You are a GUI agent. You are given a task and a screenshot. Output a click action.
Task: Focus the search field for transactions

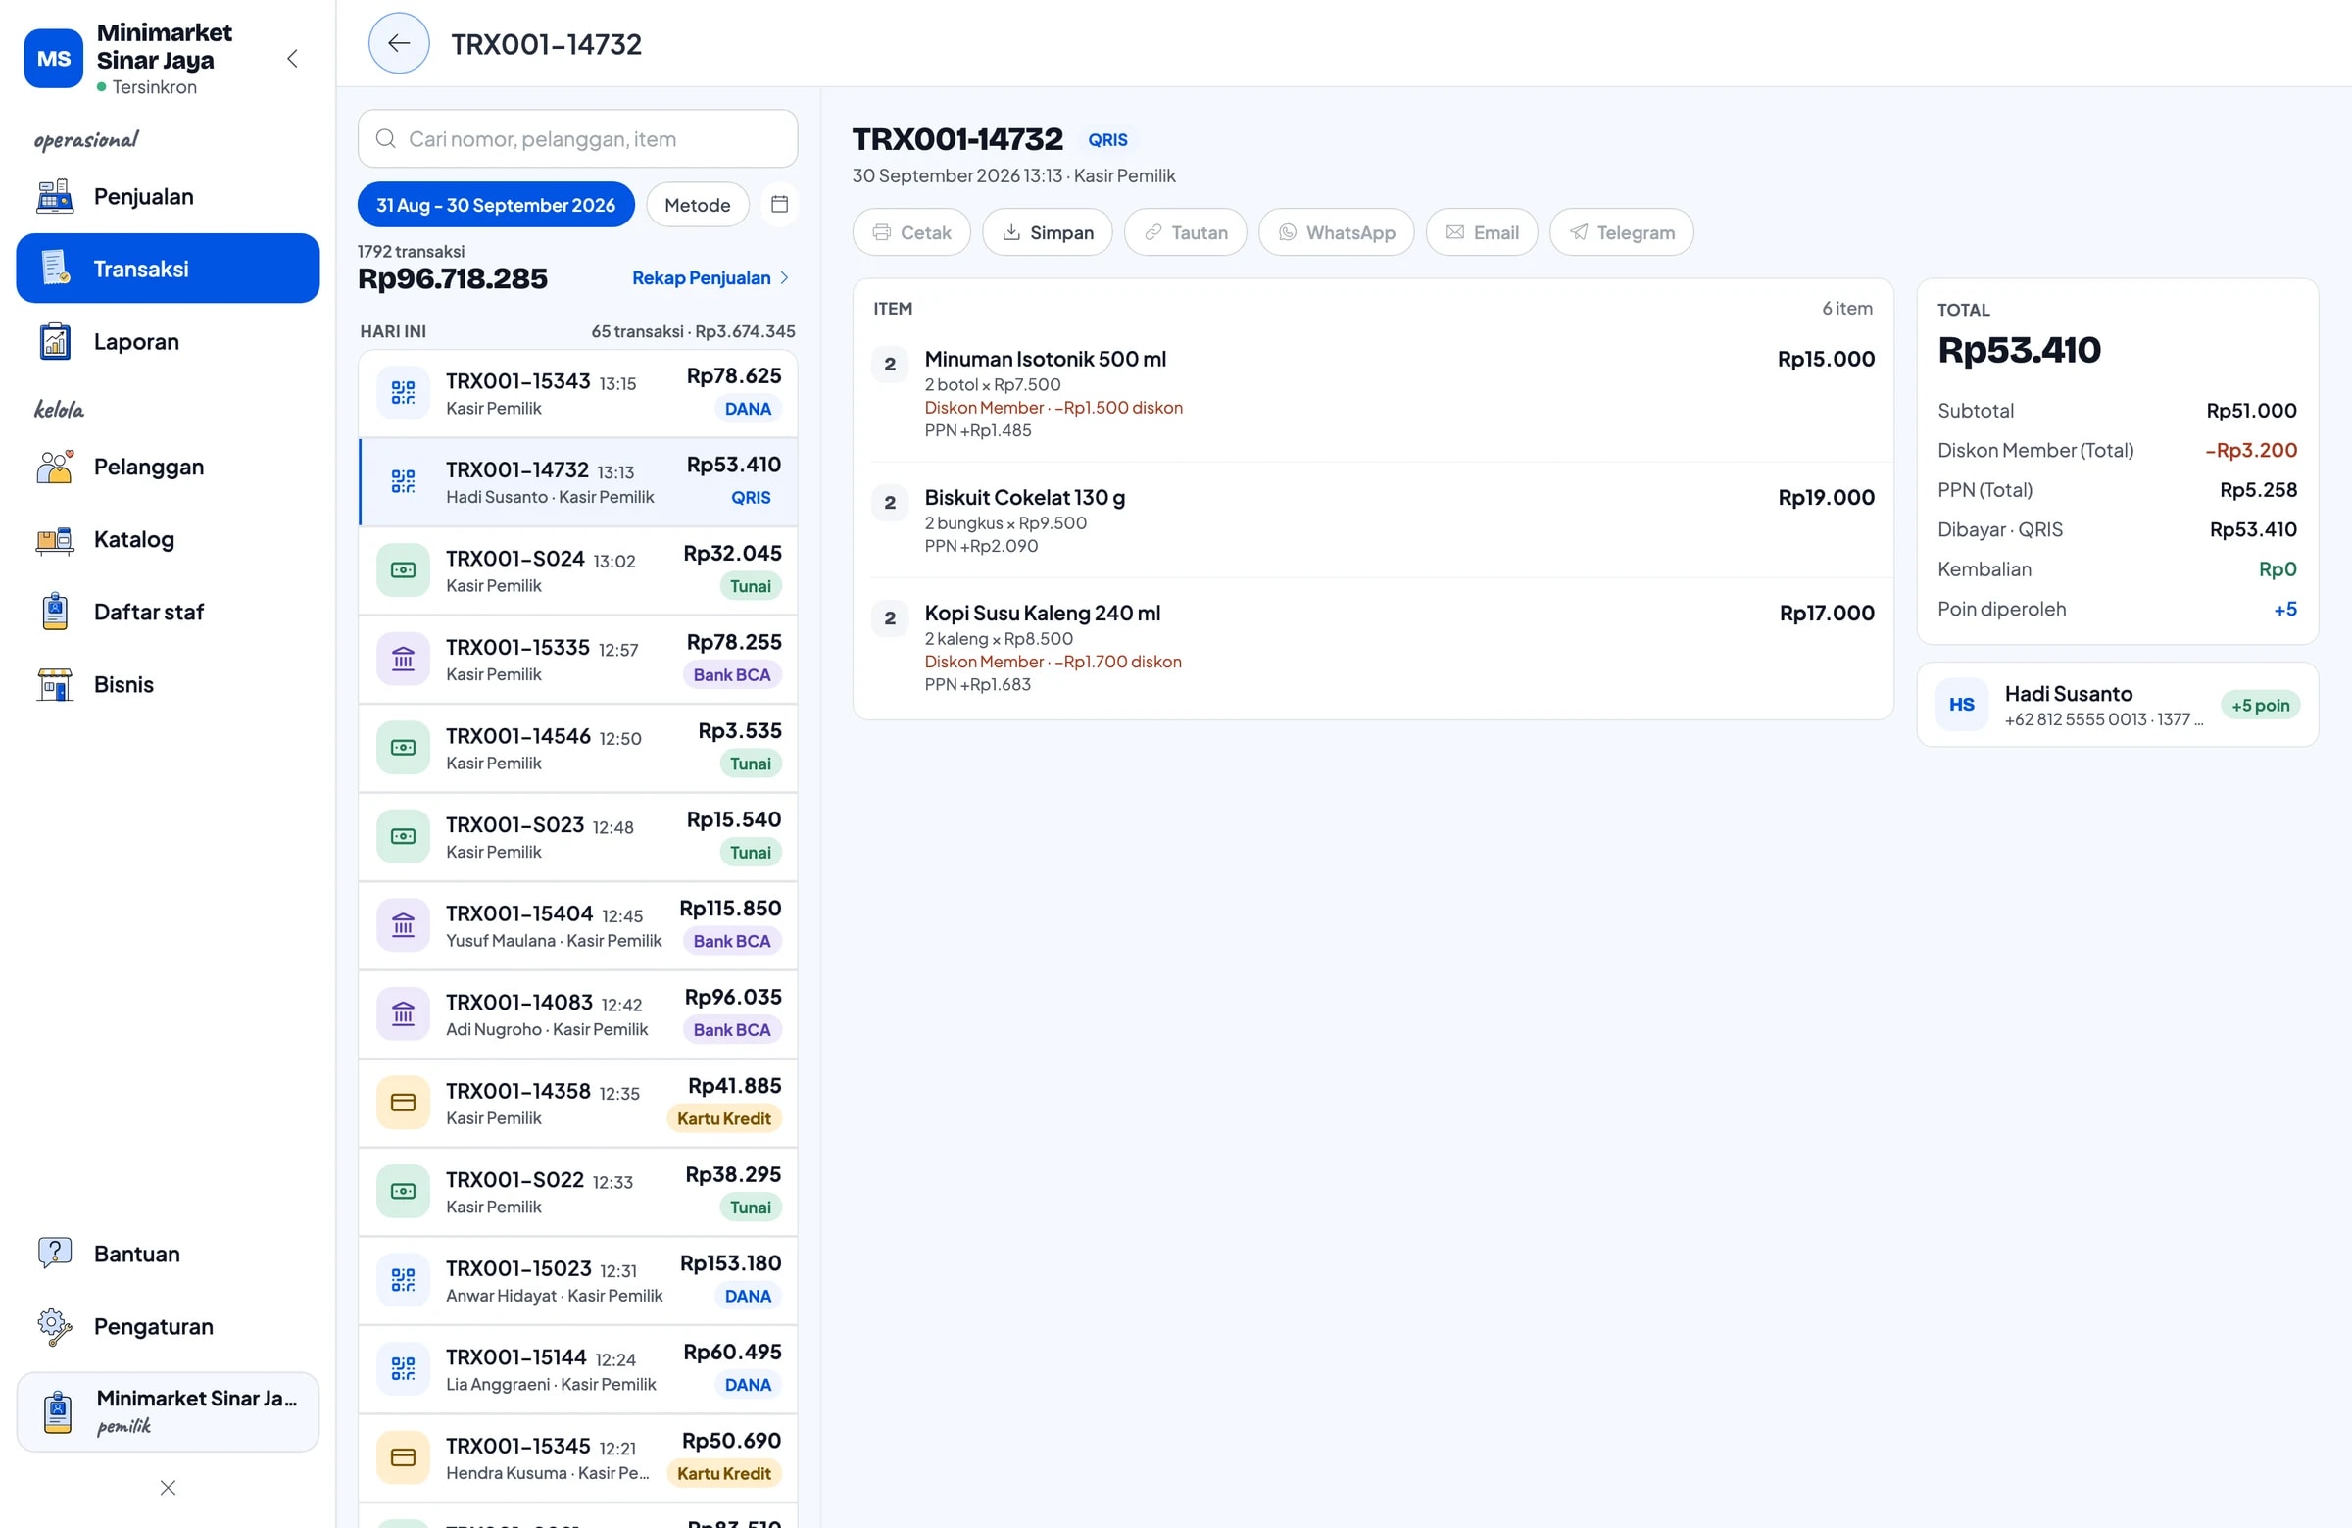[577, 139]
